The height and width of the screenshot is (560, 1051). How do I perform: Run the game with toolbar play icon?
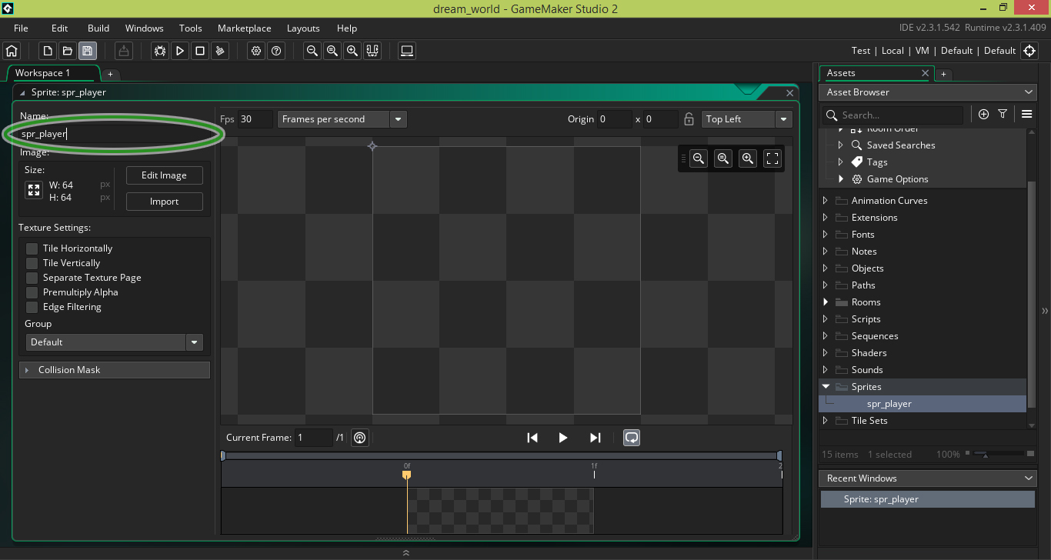pyautogui.click(x=180, y=51)
